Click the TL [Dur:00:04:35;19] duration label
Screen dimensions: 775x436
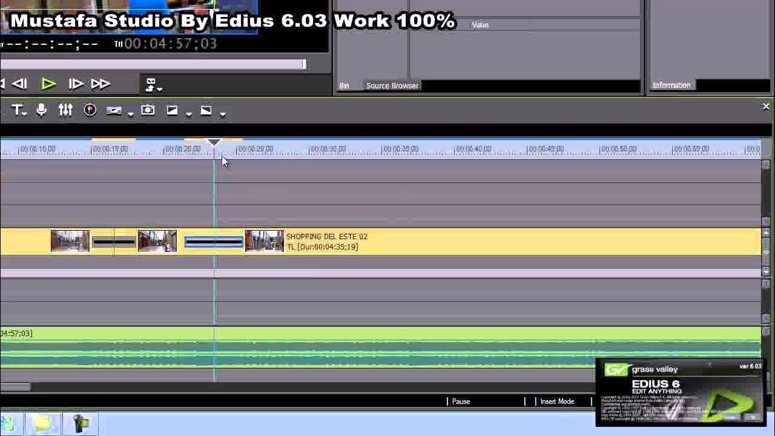pos(322,247)
